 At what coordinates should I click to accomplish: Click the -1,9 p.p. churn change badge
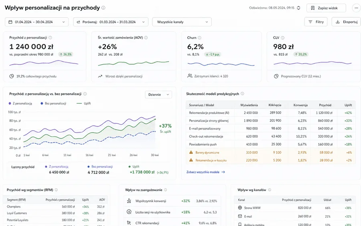point(213,54)
